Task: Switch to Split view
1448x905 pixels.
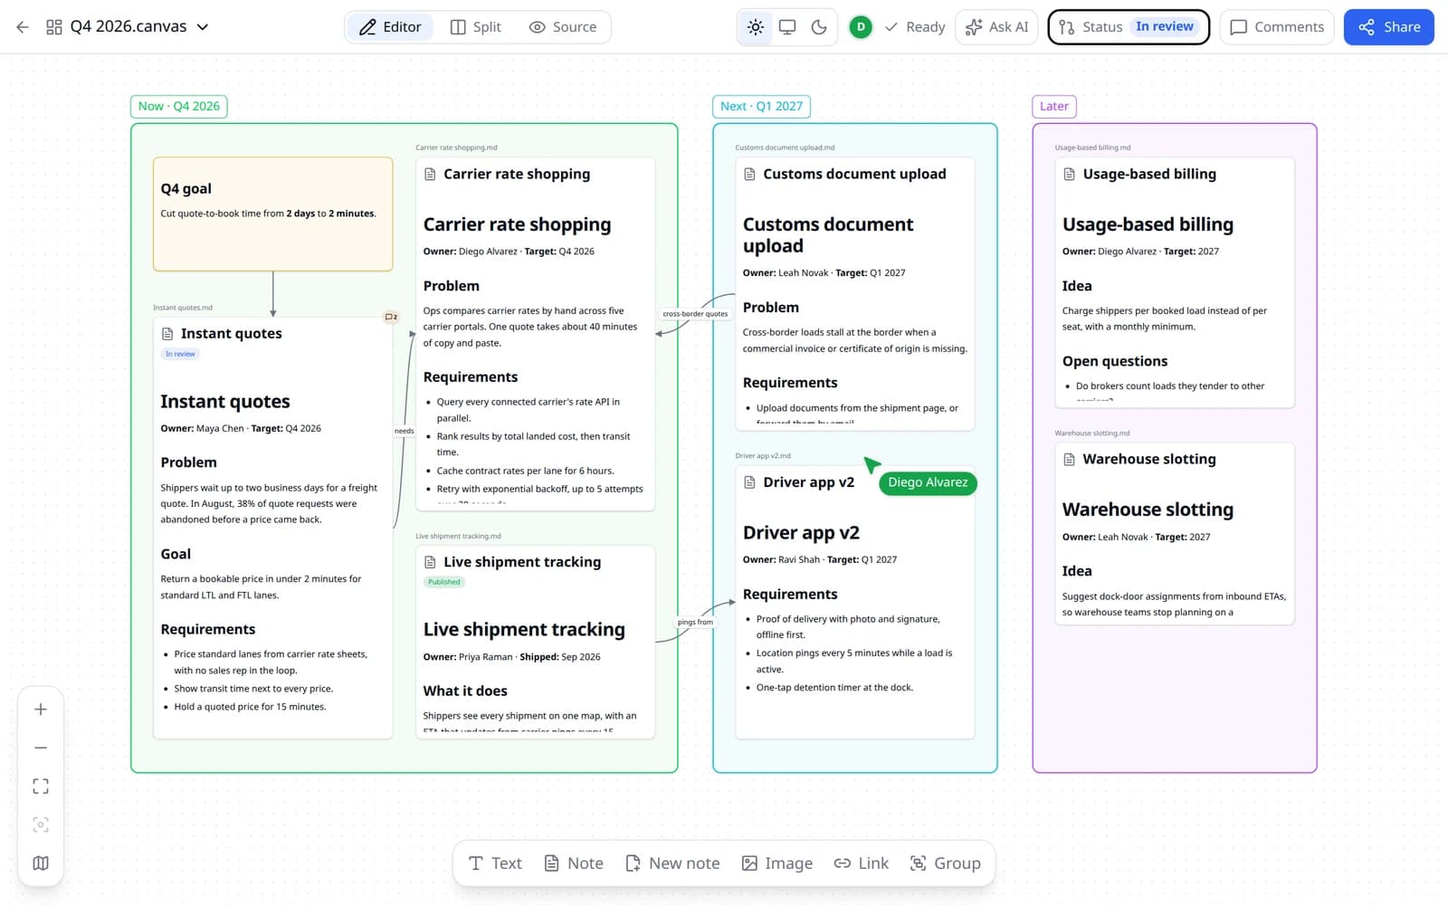Action: point(475,27)
